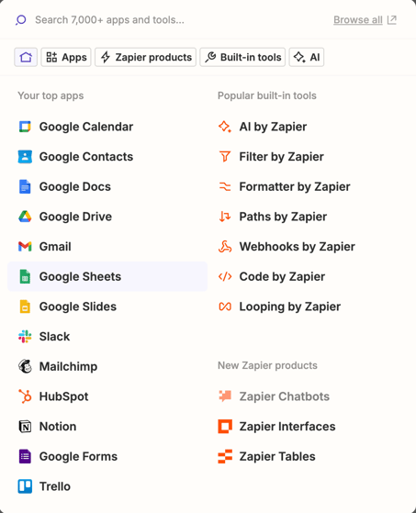416x513 pixels.
Task: Click the Slack logo icon
Action: point(25,336)
